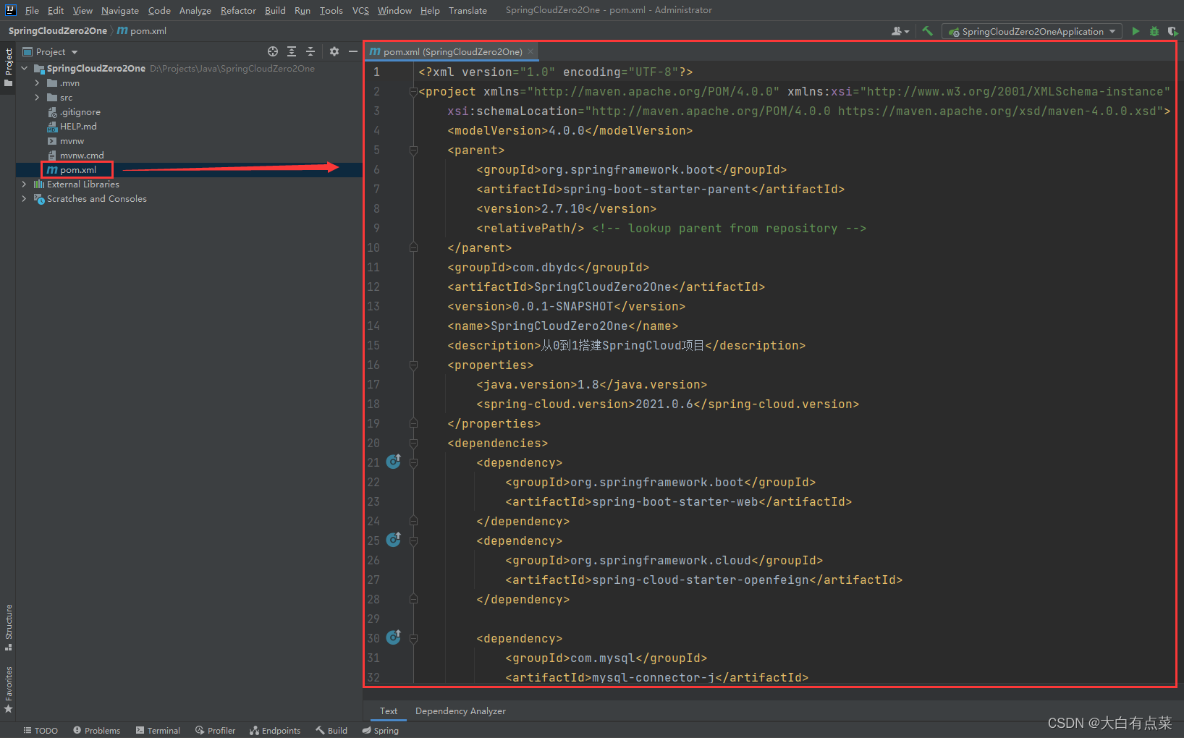Select the pom.xml editor tab
Image resolution: width=1184 pixels, height=738 pixels.
[x=452, y=51]
